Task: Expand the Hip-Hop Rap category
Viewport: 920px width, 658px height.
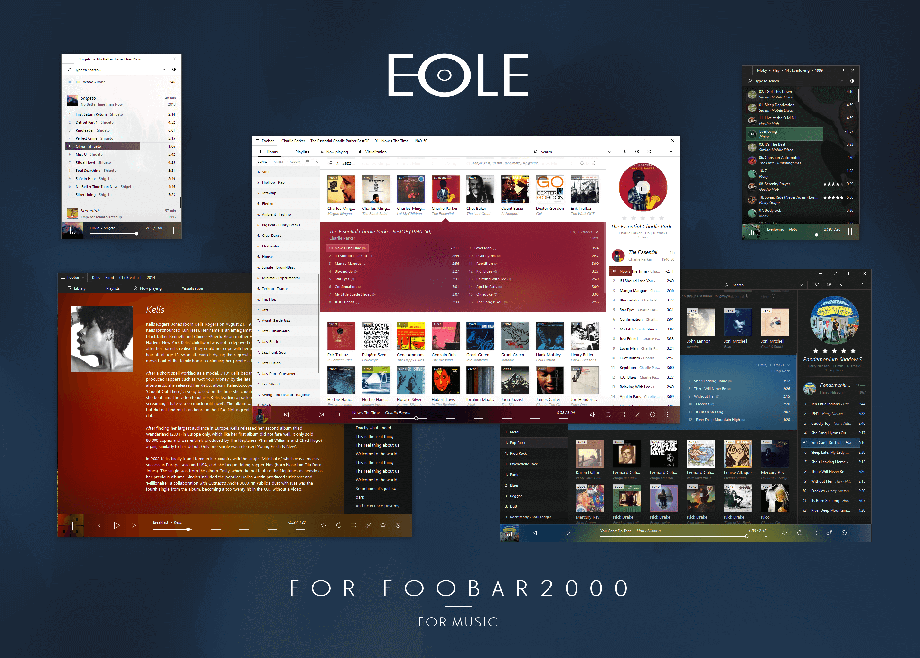Action: pyautogui.click(x=273, y=182)
